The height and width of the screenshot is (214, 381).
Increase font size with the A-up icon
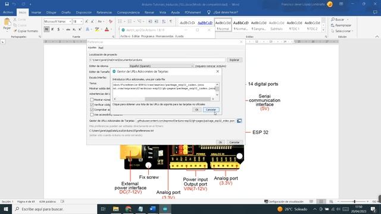point(86,21)
